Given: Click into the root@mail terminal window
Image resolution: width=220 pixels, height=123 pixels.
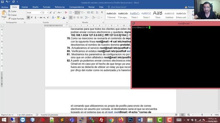Looking at the screenshot, I should click(176, 57).
